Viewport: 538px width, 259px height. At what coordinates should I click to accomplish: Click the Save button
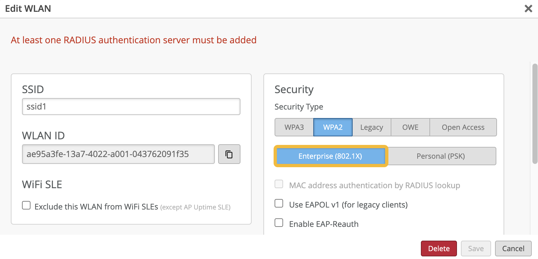pyautogui.click(x=476, y=249)
